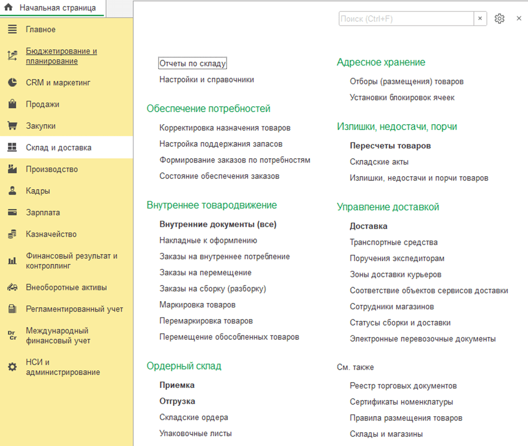
Task: Go to Транспортные средства
Action: [x=394, y=242]
